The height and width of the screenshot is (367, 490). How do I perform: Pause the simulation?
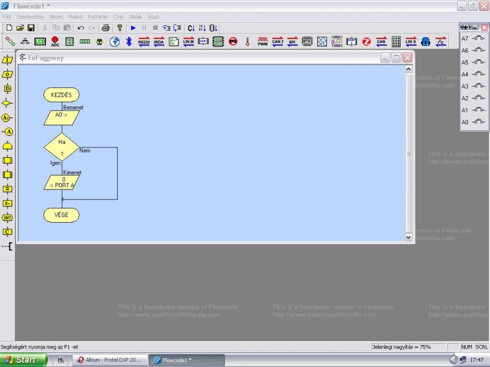(x=144, y=28)
